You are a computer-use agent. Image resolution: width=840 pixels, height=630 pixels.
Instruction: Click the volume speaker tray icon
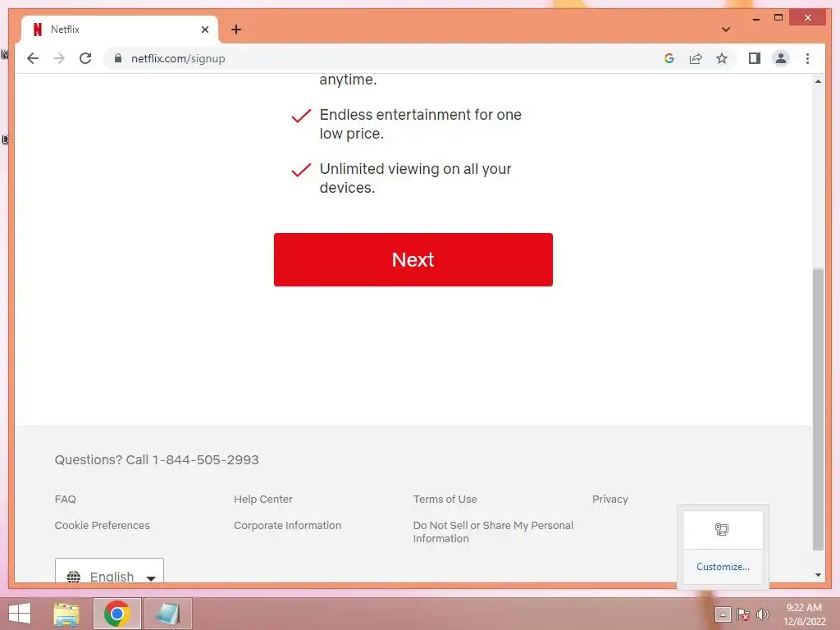click(x=762, y=614)
